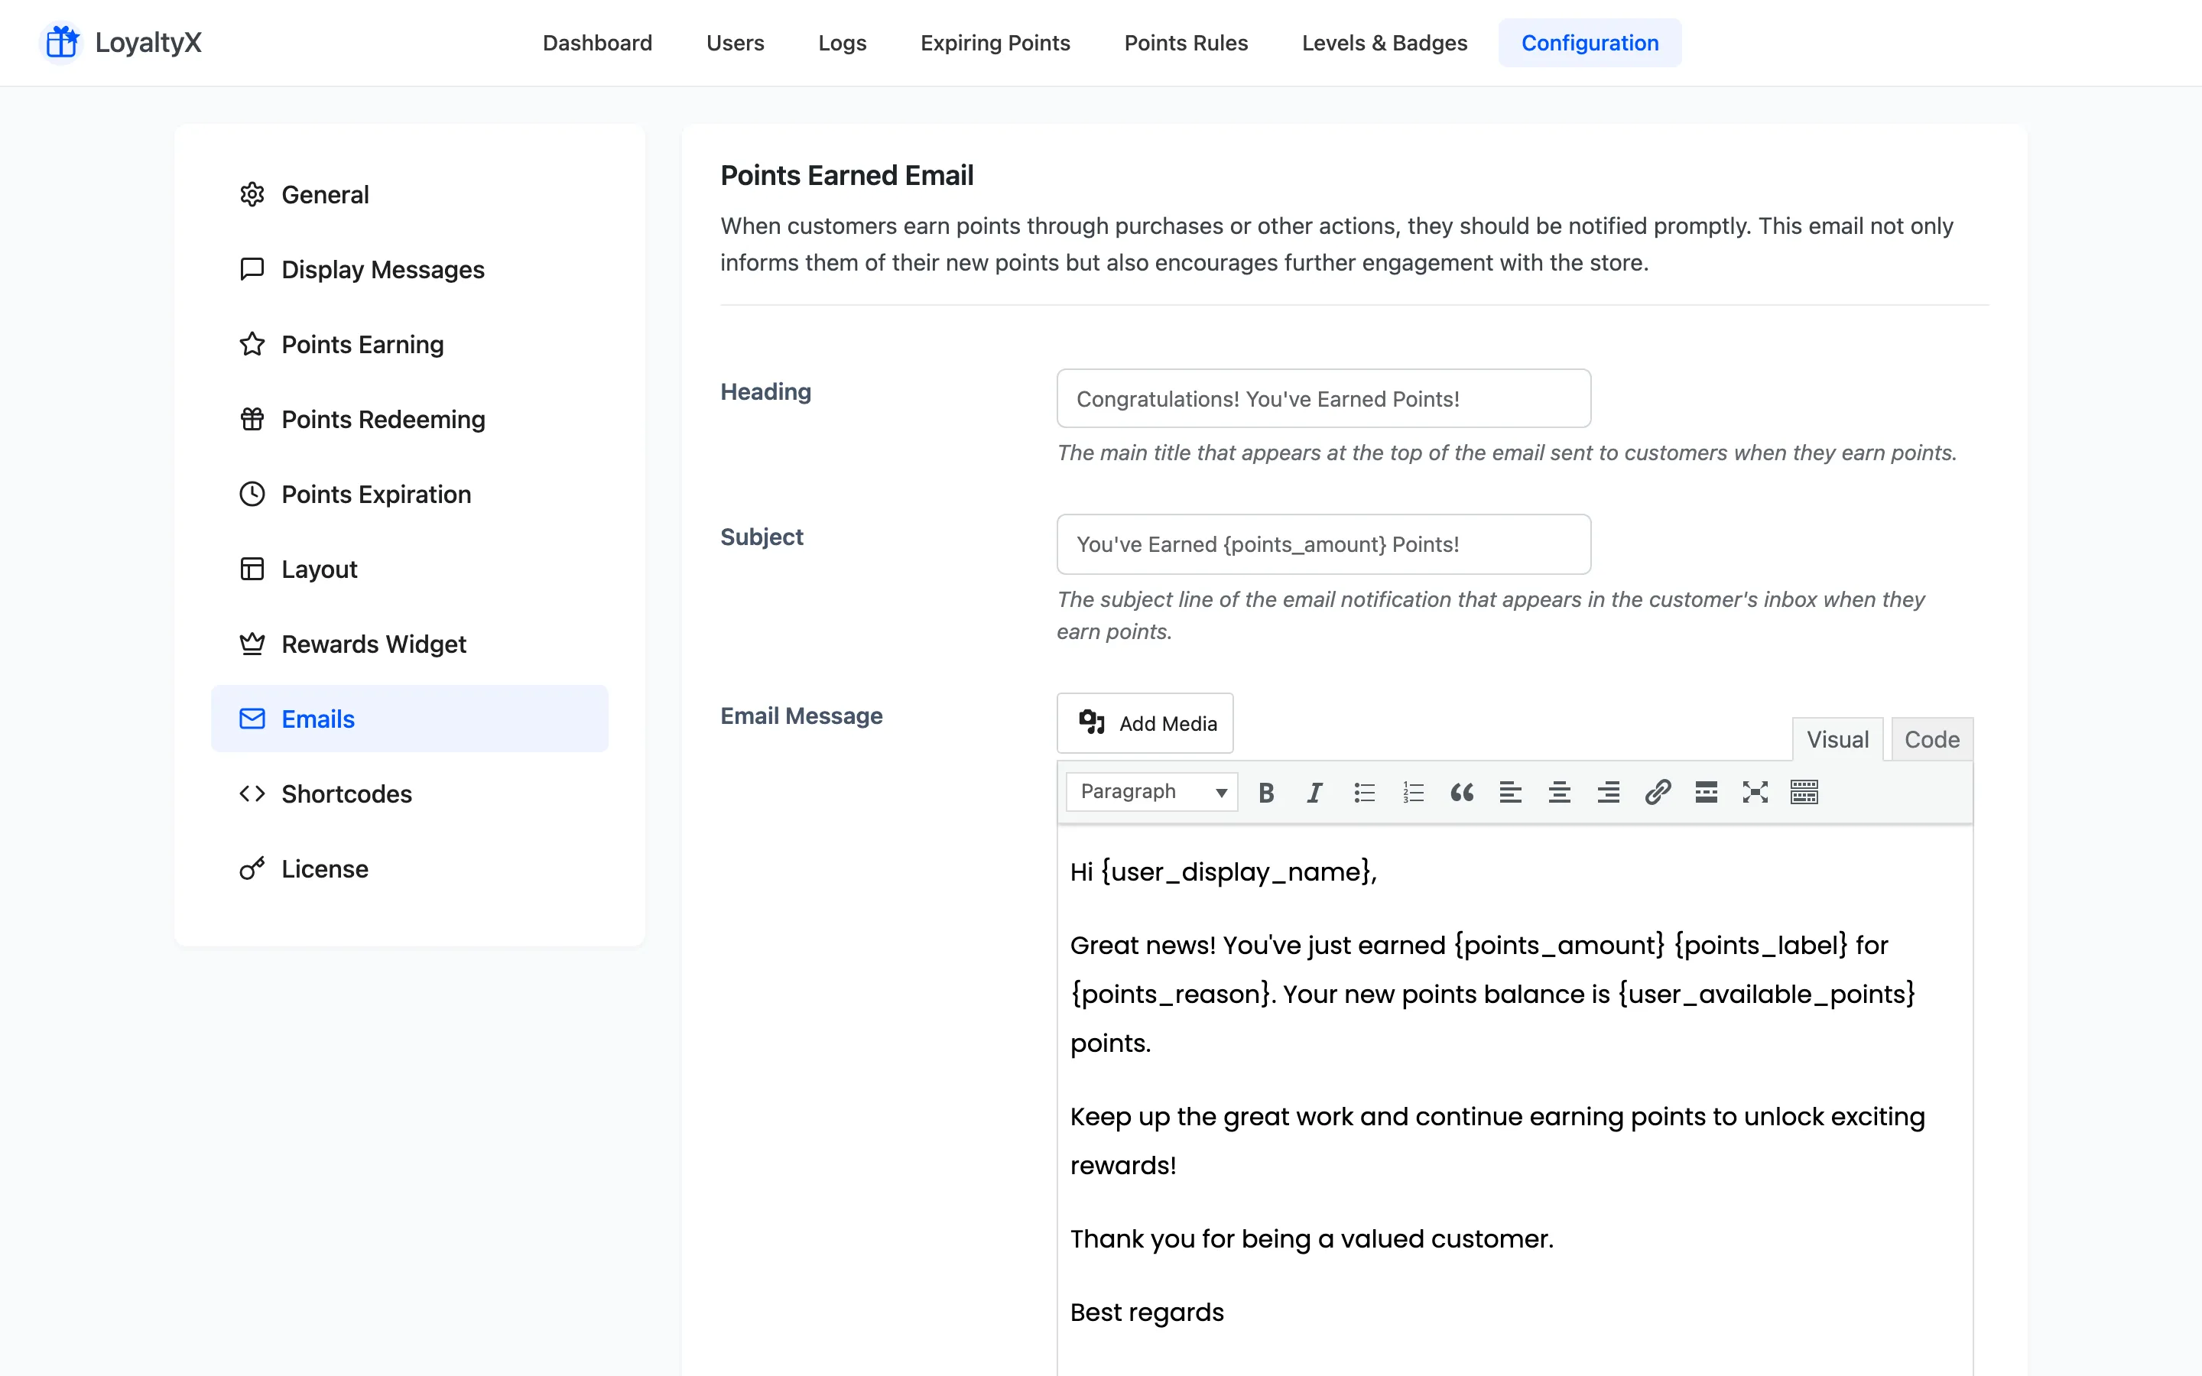Viewport: 2202px width, 1376px height.
Task: Click the Shortcodes code brackets icon
Action: tap(252, 793)
